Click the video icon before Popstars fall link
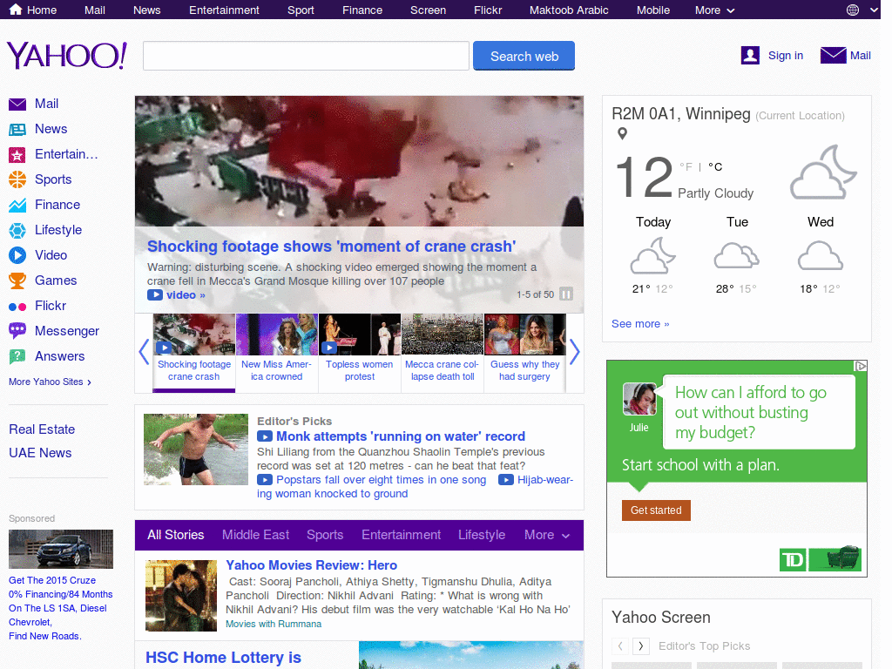 [x=265, y=480]
